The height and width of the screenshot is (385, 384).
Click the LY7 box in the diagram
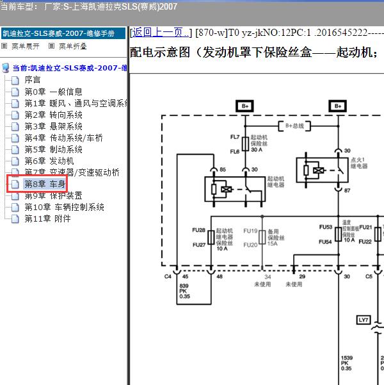363,320
